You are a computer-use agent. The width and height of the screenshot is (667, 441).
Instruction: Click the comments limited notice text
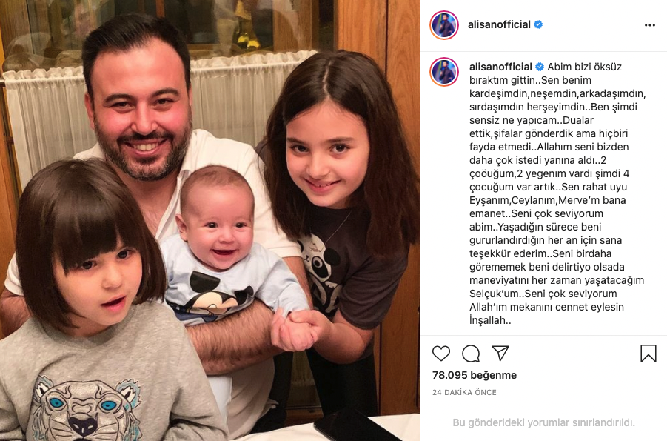point(543,422)
